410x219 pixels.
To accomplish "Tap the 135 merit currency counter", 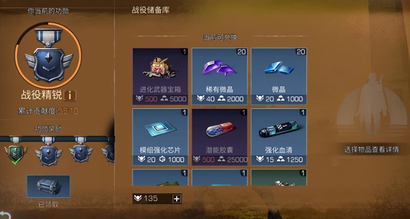I will (x=153, y=198).
